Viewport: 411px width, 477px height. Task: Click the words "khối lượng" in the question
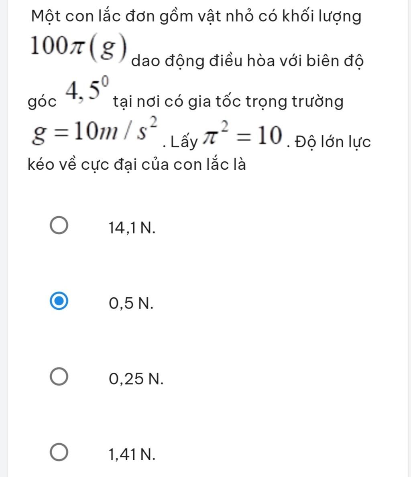pos(322,16)
